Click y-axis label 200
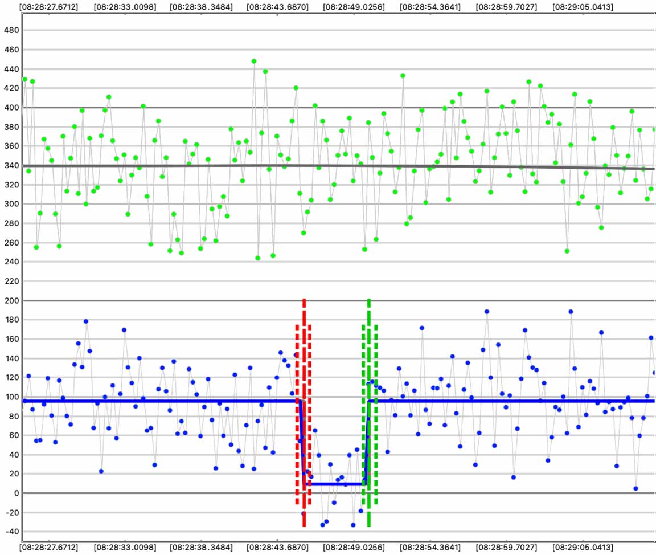 coord(11,300)
